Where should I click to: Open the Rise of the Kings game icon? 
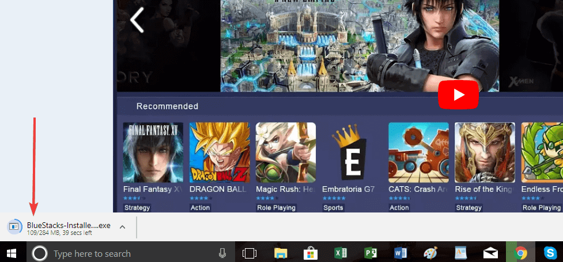[x=485, y=153]
